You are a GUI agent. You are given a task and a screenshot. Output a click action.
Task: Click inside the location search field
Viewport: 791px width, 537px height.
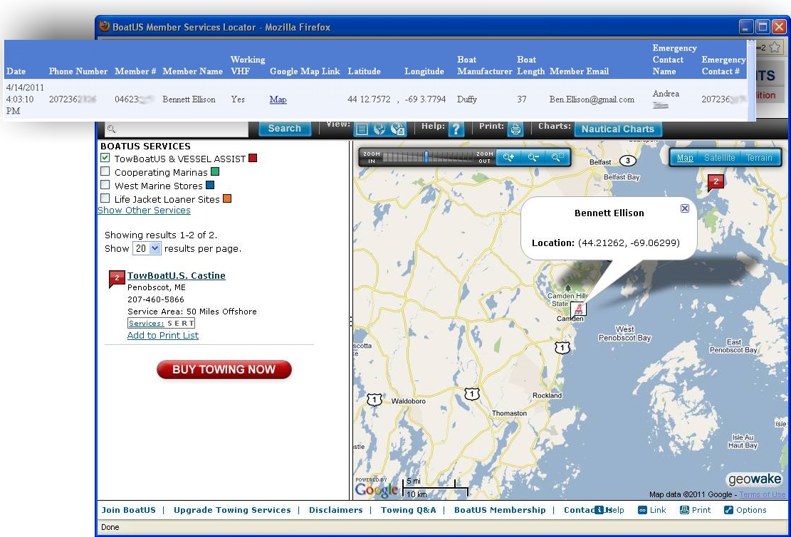click(177, 129)
